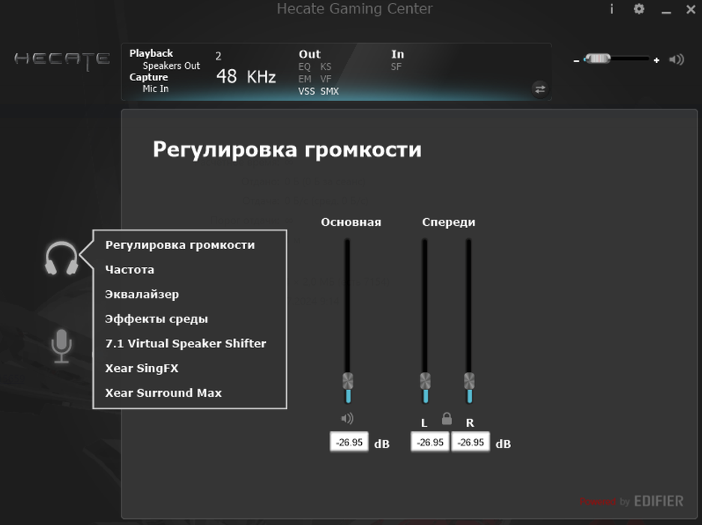Viewport: 702px width, 525px height.
Task: Open Xear Surround Max menu entry
Action: click(x=163, y=393)
